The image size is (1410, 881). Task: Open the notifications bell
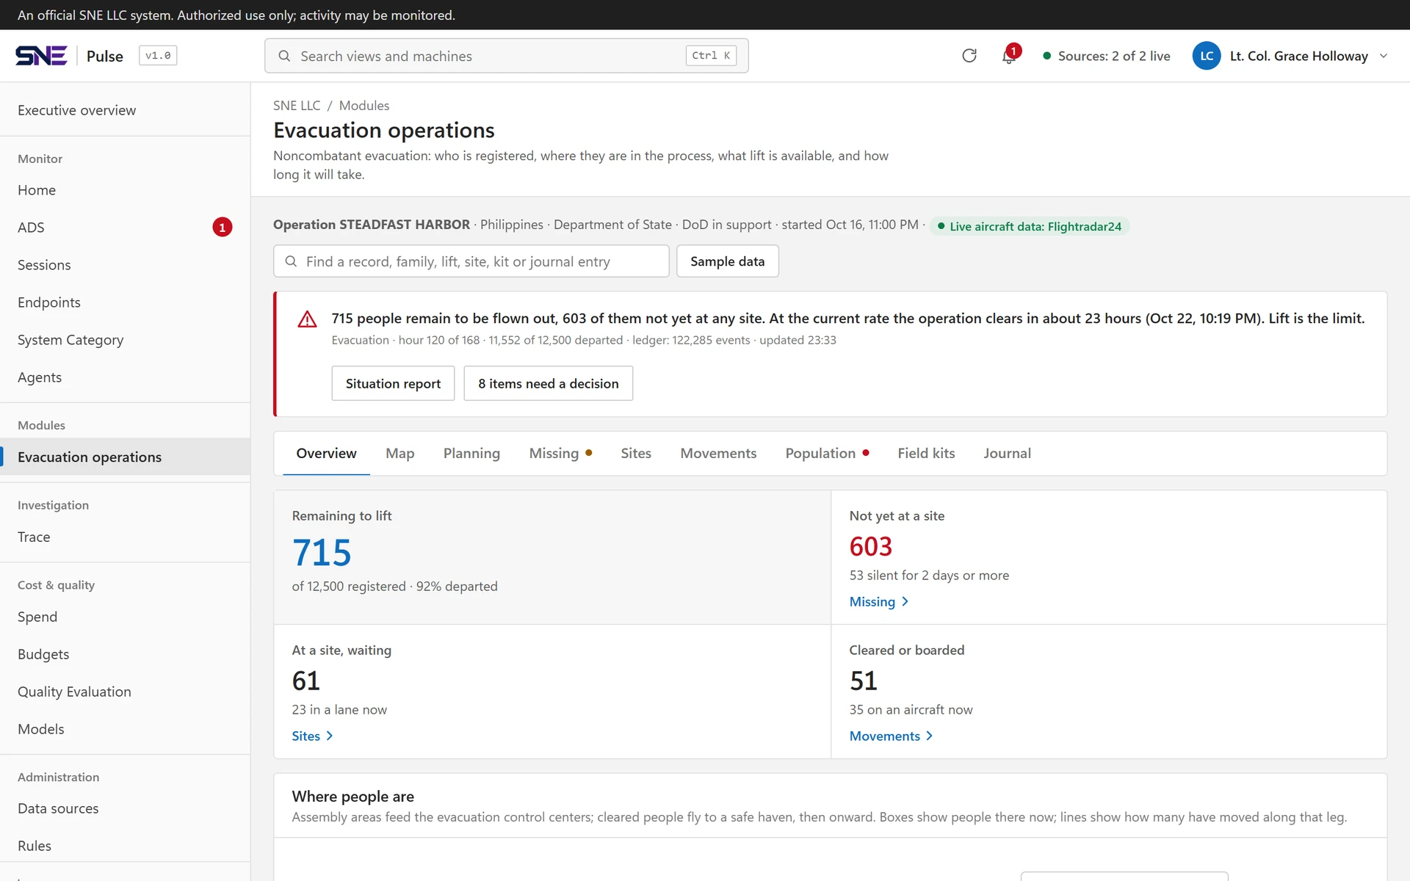click(1009, 56)
